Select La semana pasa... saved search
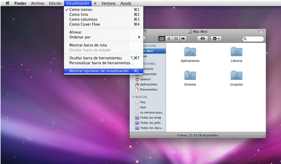The width and height of the screenshot is (281, 164). pos(148,113)
